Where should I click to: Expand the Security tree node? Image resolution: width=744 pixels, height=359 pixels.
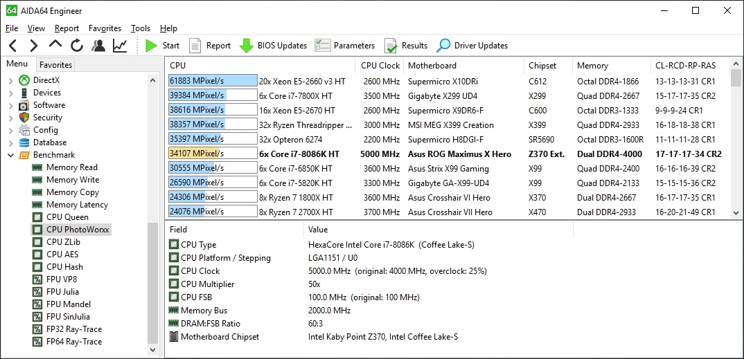10,118
